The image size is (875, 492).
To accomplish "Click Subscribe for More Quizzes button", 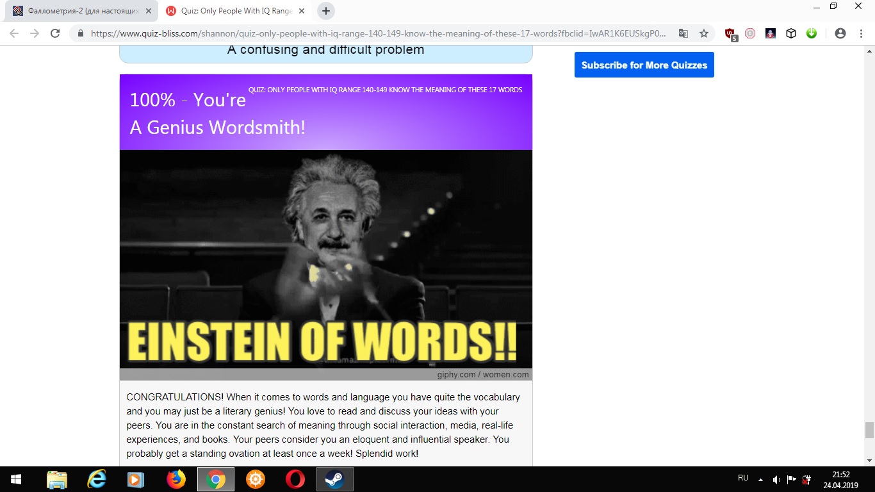I will [x=644, y=65].
